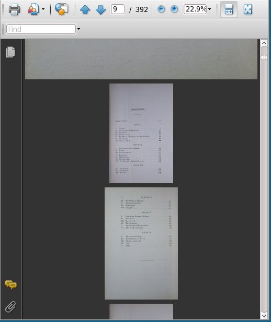Viewport: 271px width, 322px height.
Task: Expand the collaborate icon dropdown arrow
Action: coord(43,9)
